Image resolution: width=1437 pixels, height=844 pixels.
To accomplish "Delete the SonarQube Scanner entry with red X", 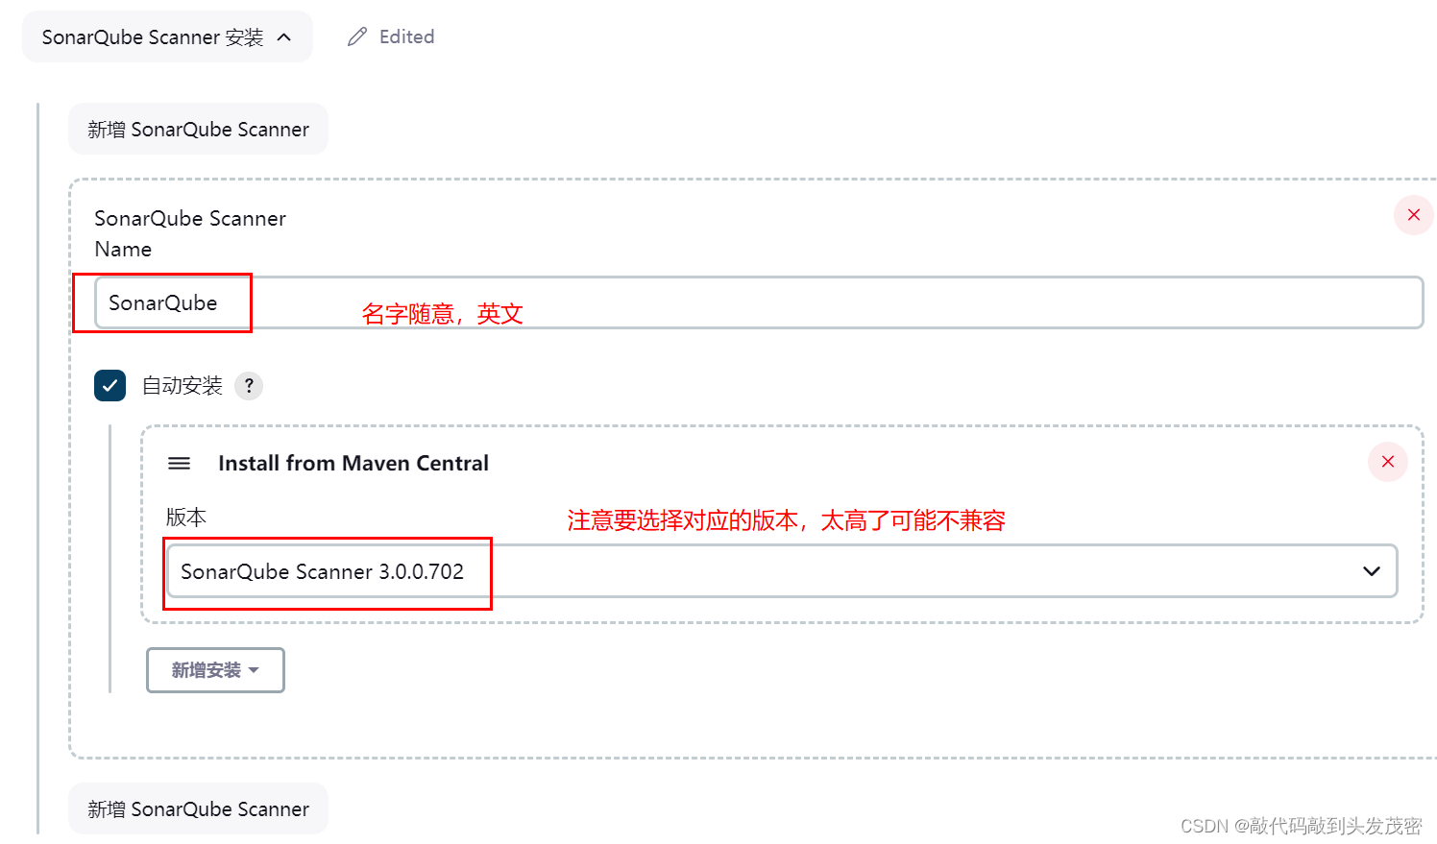I will coord(1413,215).
